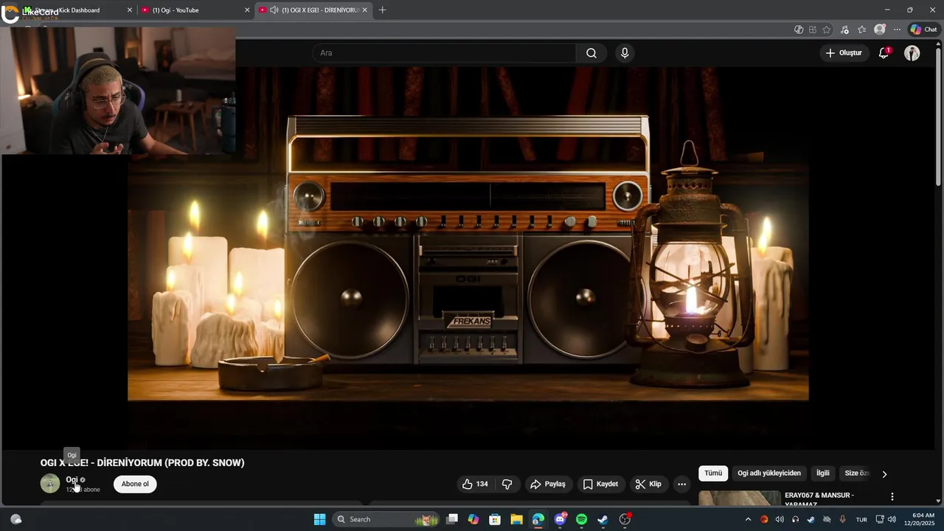Open the Copilot icon in address bar

click(x=799, y=29)
